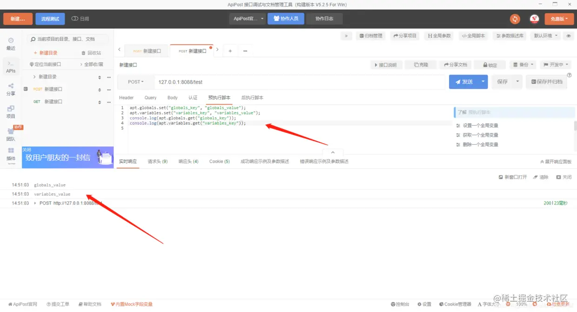Open the 分享 share sidebar panel
Screen dimensions: 577x312
click(x=11, y=89)
